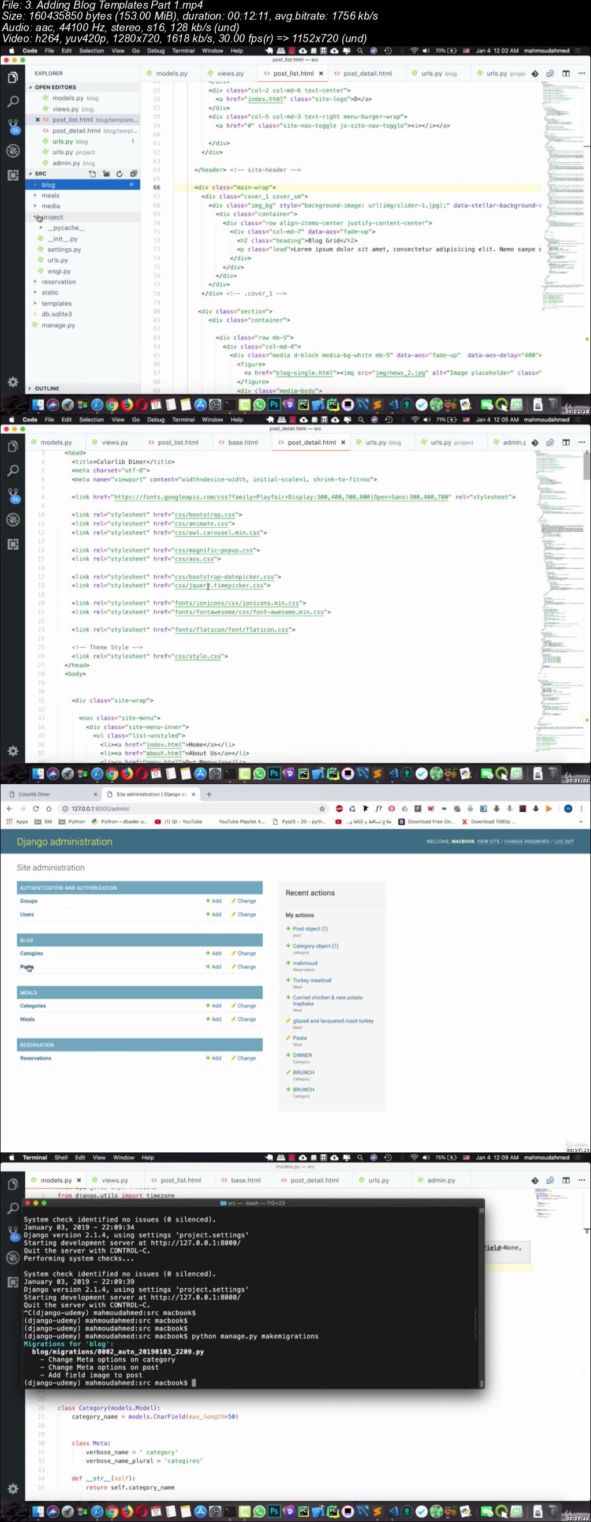Open the Chrome three-dot menu
The image size is (591, 1522).
(582, 808)
